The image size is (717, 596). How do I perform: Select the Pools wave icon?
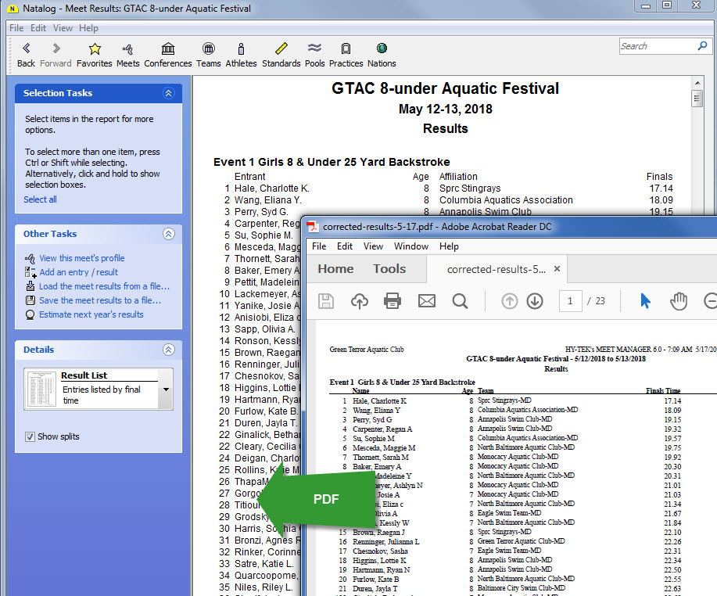pos(314,49)
